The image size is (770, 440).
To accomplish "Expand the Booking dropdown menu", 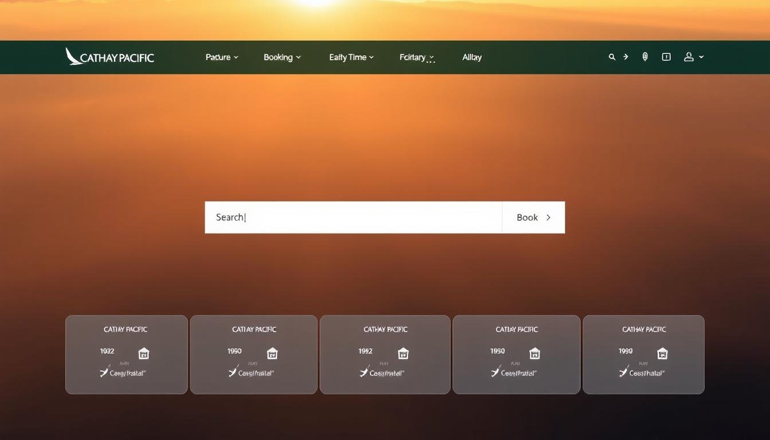I will pos(282,57).
